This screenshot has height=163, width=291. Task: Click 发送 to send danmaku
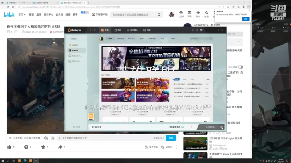(171, 138)
